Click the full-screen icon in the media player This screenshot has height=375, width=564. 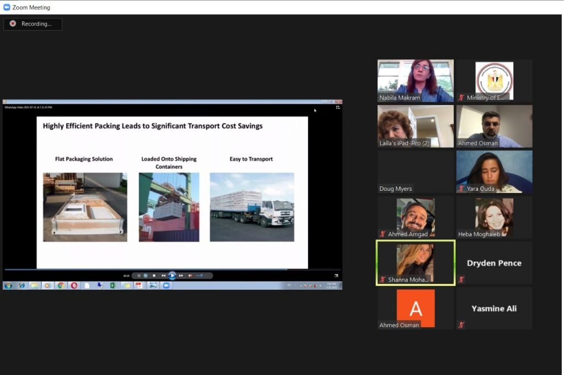pos(336,275)
